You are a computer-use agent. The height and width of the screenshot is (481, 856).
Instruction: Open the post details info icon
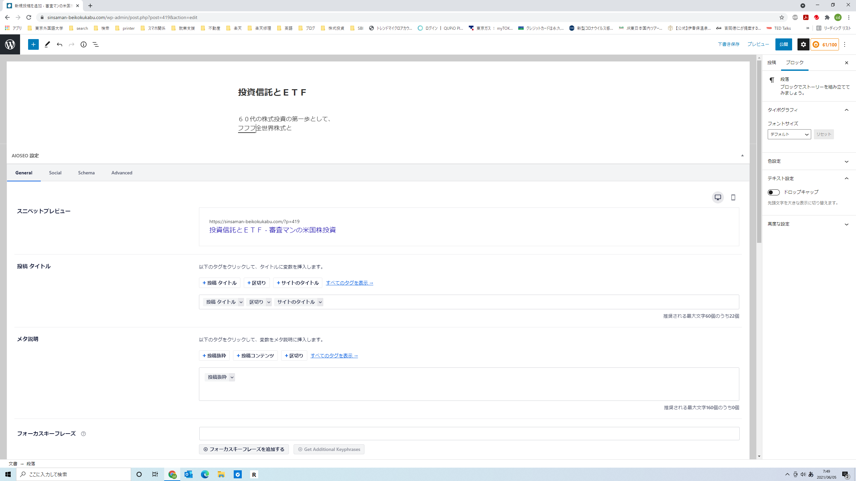tap(84, 44)
